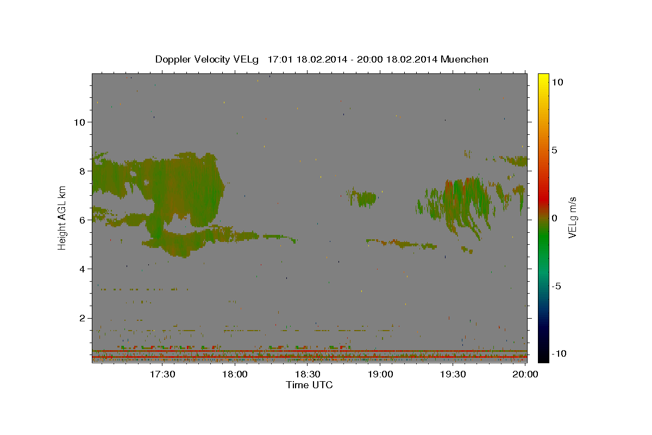Click the colorbar tick label -10
Viewport: 652px width, 435px height.
click(x=559, y=353)
